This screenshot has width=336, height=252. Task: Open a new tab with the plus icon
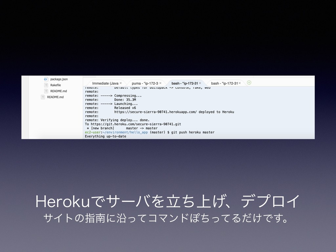tap(249, 82)
